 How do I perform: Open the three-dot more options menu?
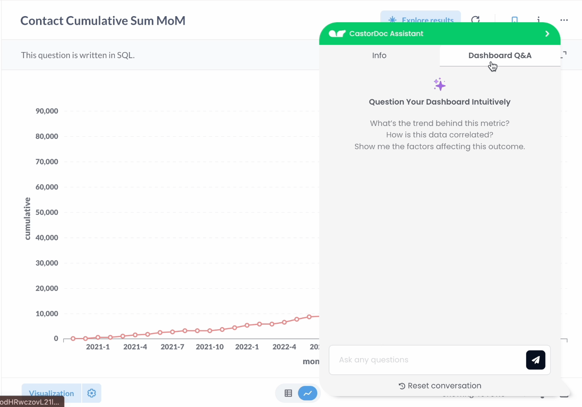pos(564,20)
